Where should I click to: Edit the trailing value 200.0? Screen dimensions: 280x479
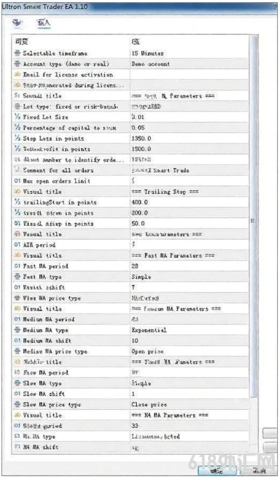[x=140, y=213]
